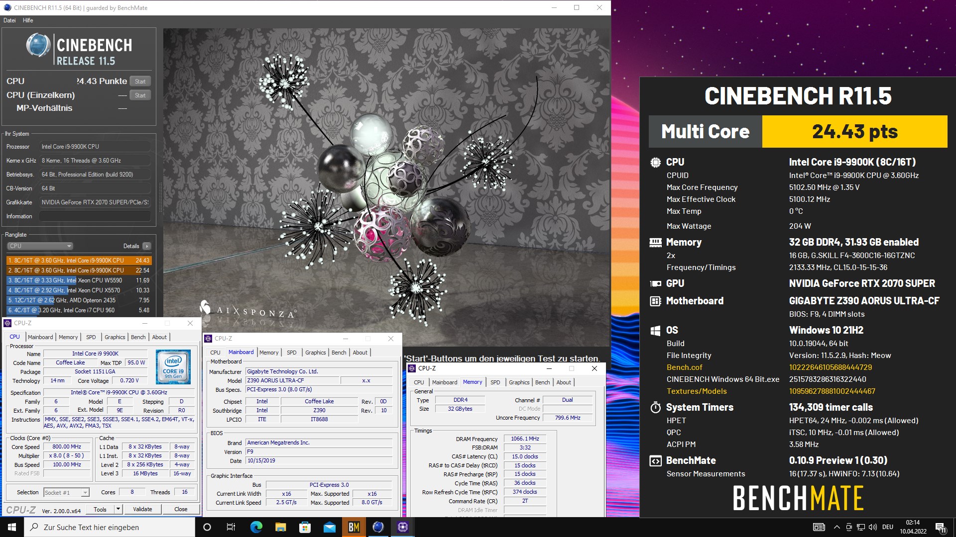Screen dimensions: 956x537
Task: Show hidden icons in system tray
Action: coord(836,527)
